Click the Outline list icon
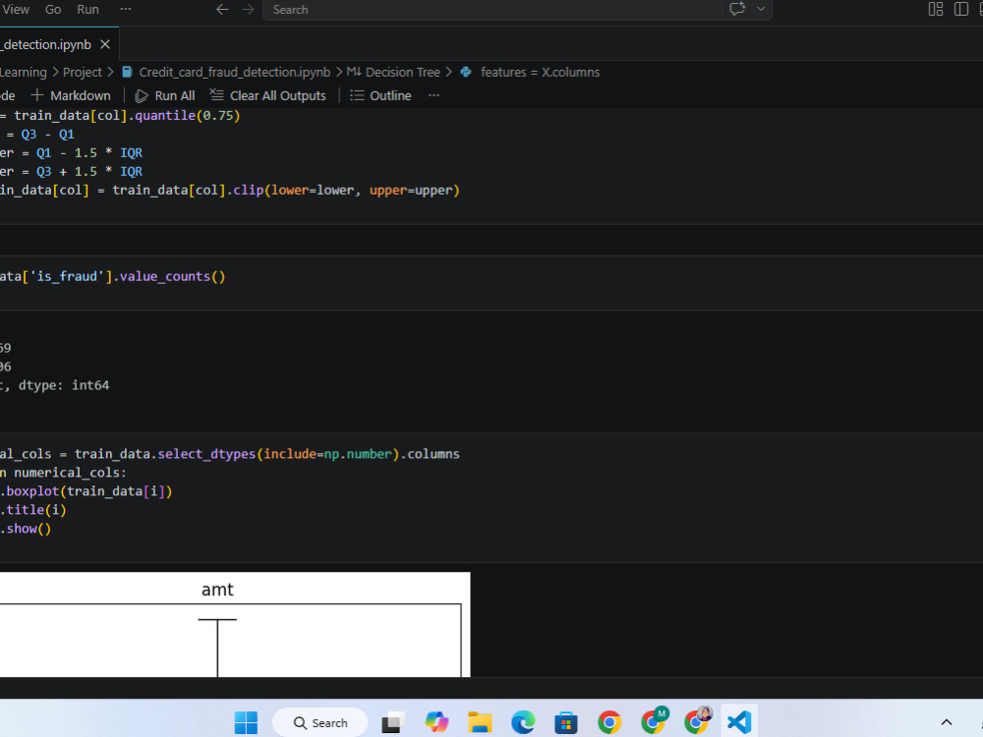The height and width of the screenshot is (737, 983). pyautogui.click(x=357, y=95)
